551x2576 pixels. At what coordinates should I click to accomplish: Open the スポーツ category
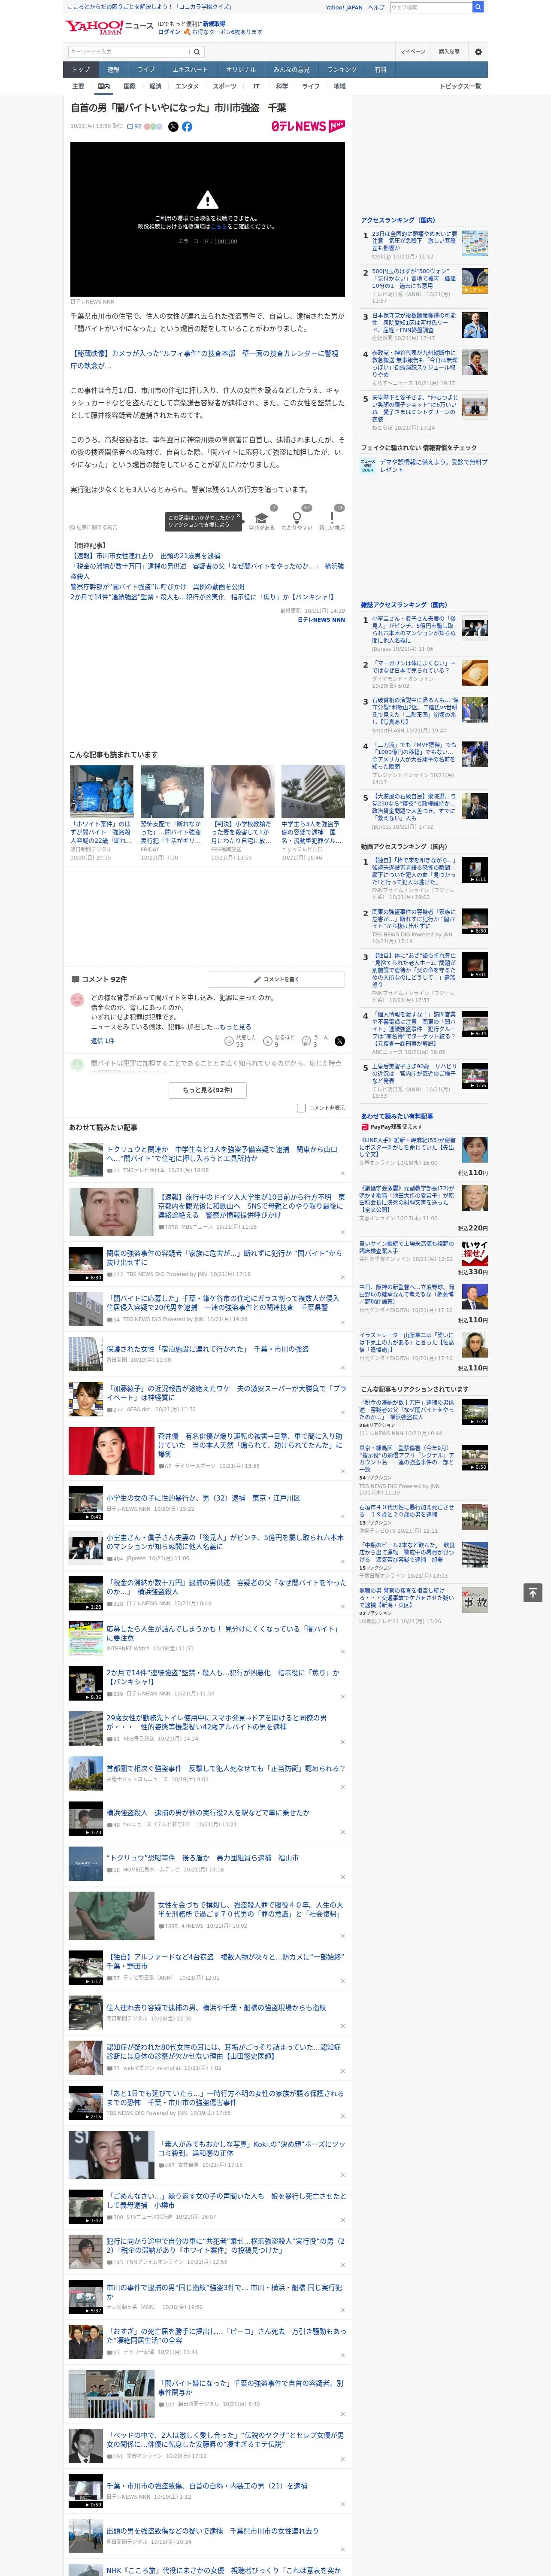[225, 86]
